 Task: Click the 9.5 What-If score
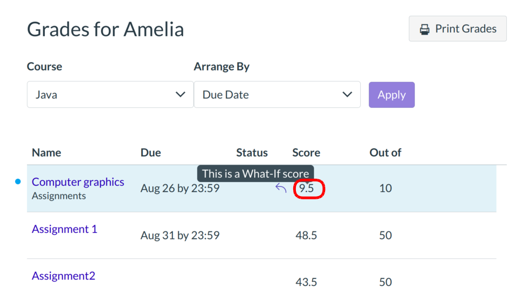point(306,188)
